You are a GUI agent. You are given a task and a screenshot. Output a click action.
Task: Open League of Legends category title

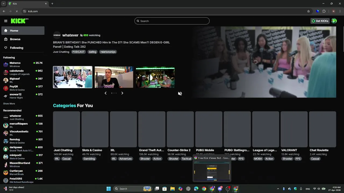[265, 150]
